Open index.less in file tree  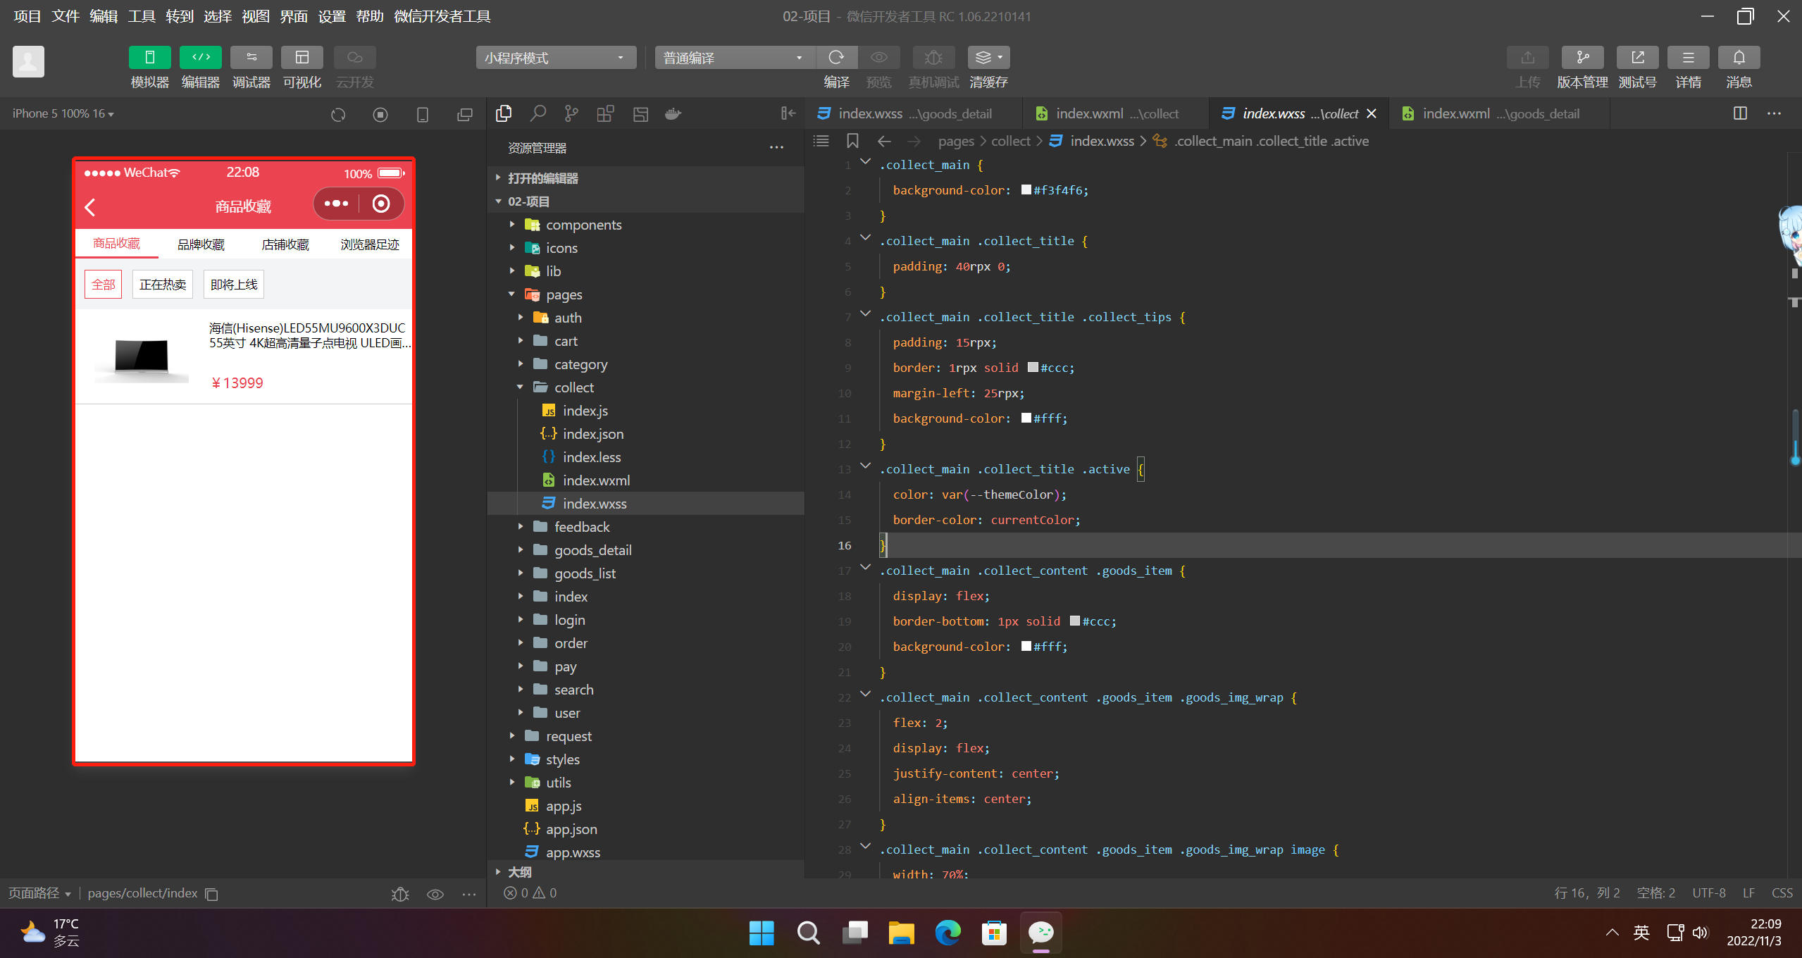(x=591, y=457)
